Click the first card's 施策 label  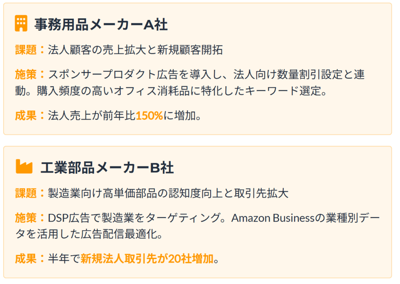[26, 74]
